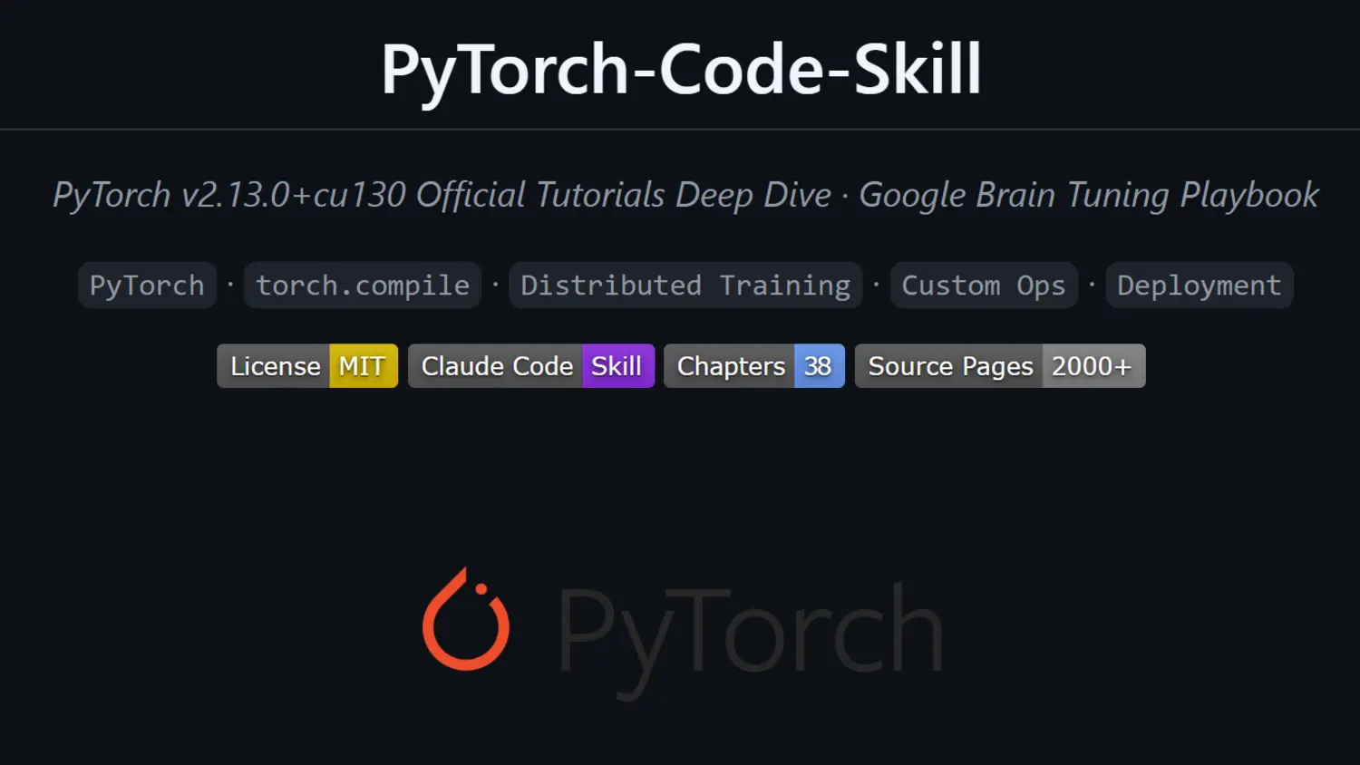This screenshot has width=1360, height=765.
Task: Select the Deployment code tag
Action: [x=1200, y=286]
